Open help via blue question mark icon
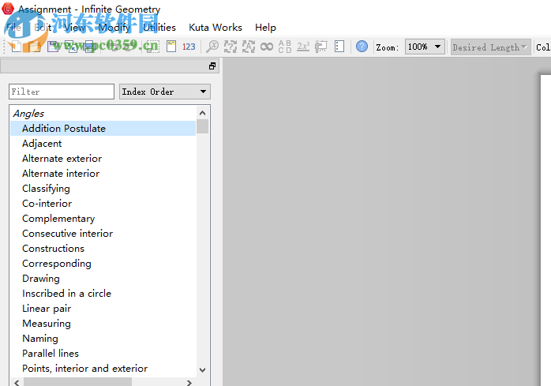551x386 pixels. coord(362,47)
